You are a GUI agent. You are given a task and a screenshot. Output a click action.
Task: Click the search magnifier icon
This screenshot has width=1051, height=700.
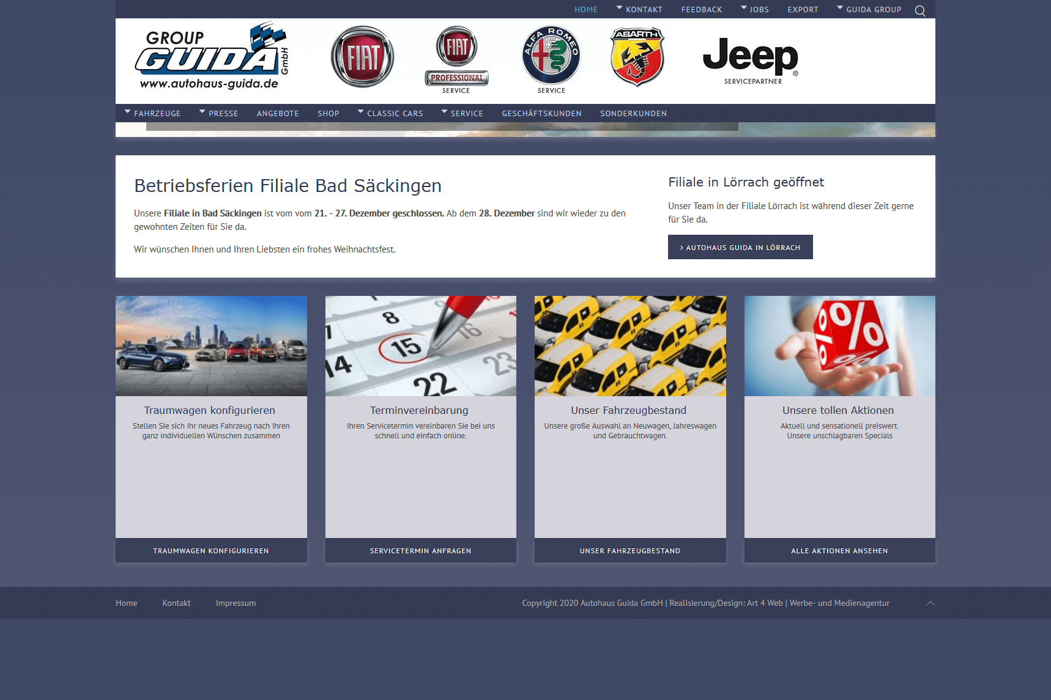919,10
